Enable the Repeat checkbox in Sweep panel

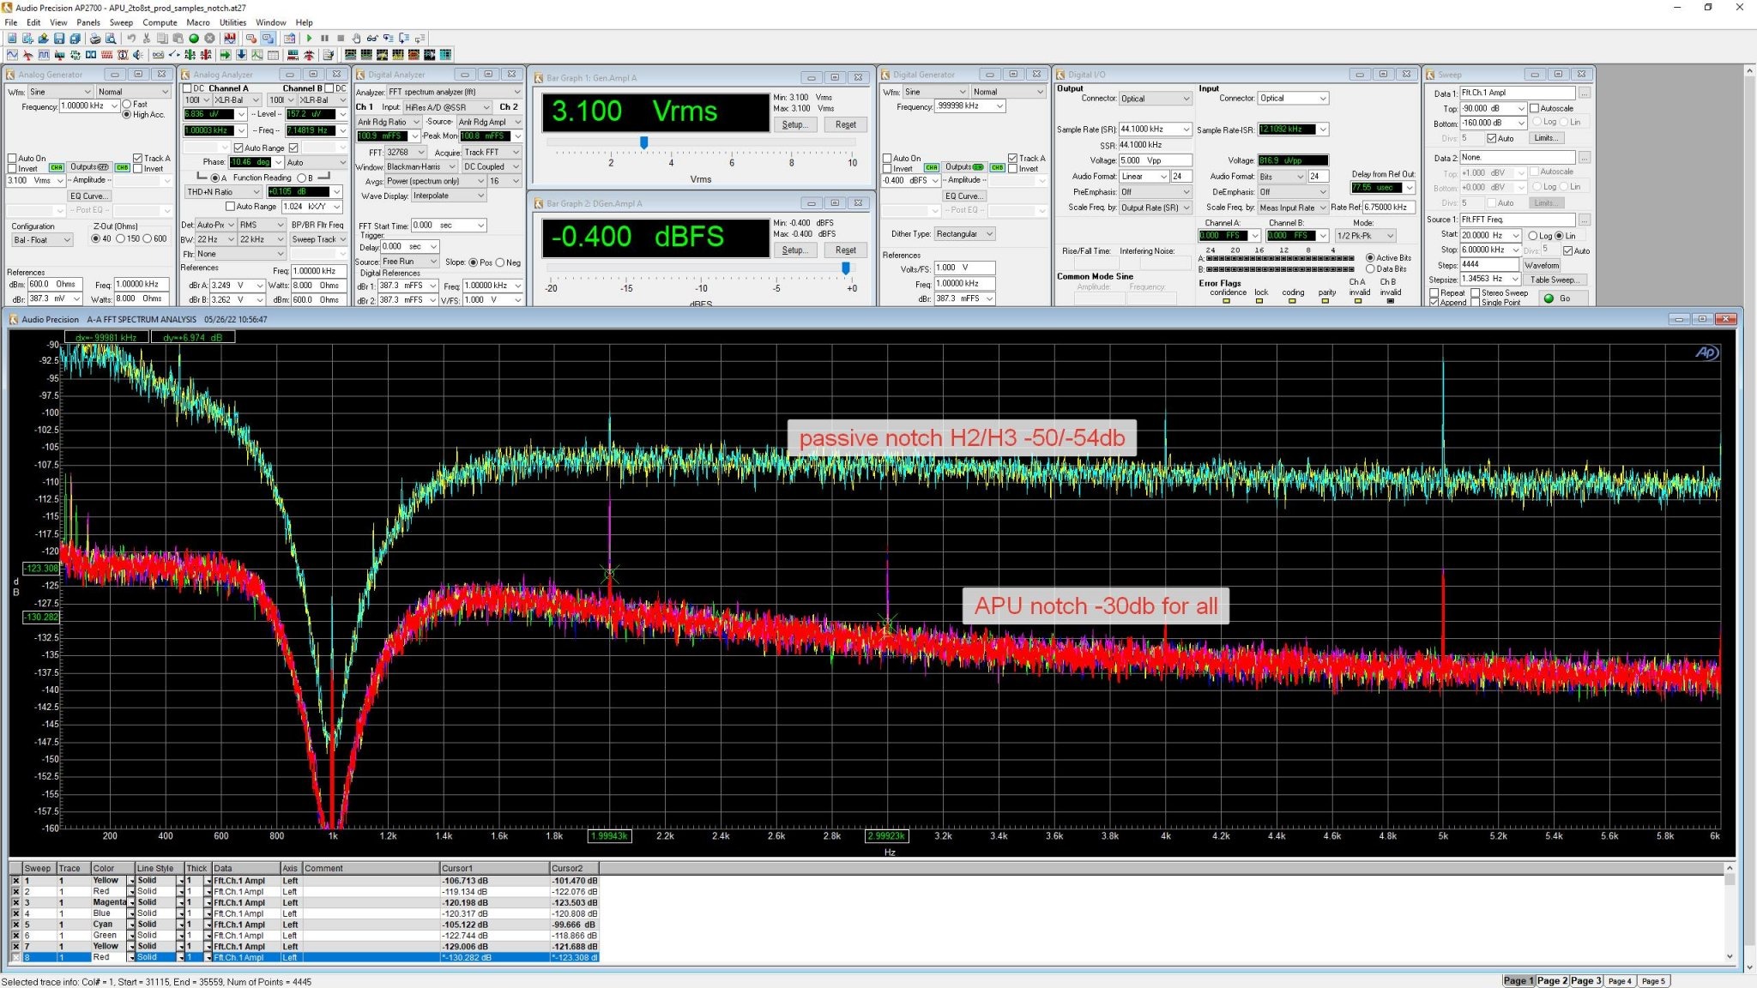coord(1434,292)
